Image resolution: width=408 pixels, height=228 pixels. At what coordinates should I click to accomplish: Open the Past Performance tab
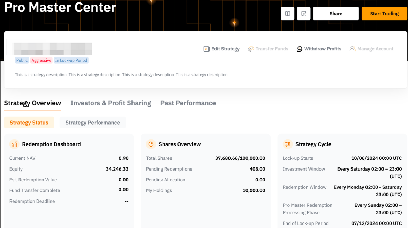(188, 103)
